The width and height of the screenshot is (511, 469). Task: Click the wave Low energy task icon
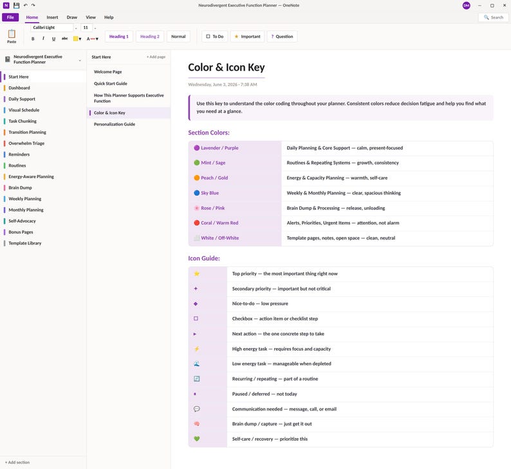click(x=196, y=363)
